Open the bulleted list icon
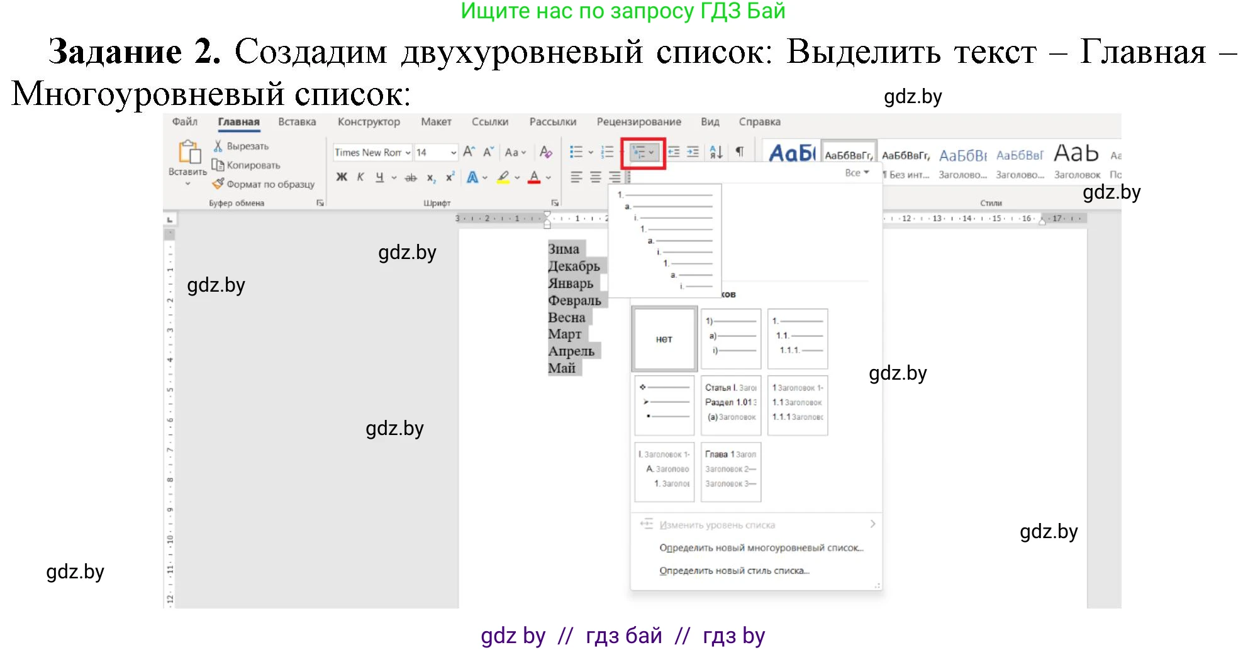 (x=577, y=150)
